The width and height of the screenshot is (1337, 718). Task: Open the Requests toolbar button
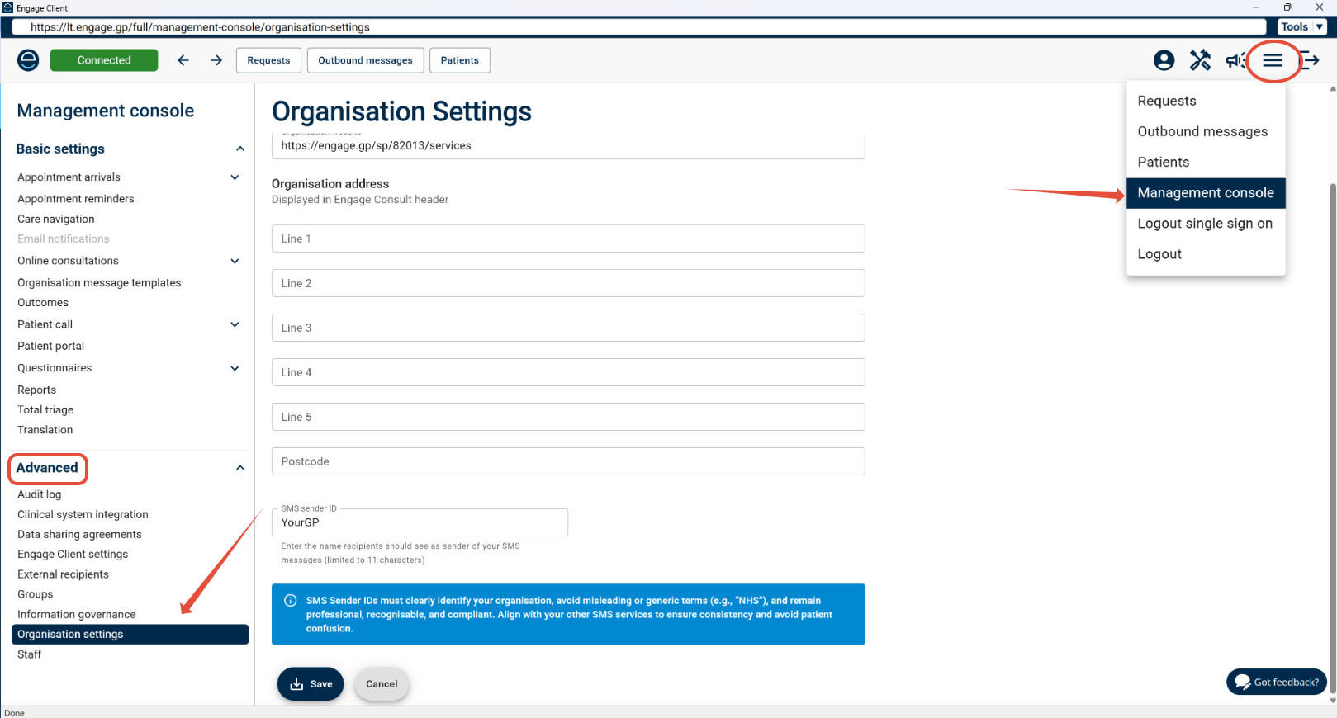[268, 60]
